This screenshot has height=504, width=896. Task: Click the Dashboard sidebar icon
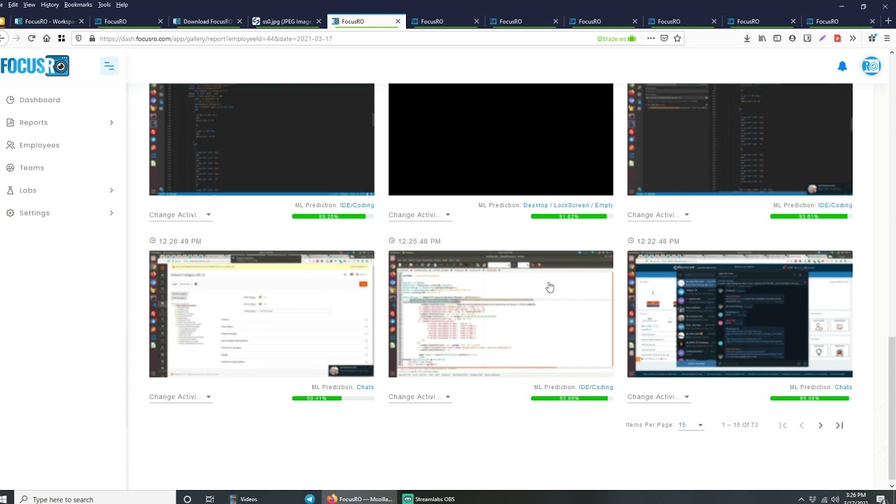click(x=10, y=100)
